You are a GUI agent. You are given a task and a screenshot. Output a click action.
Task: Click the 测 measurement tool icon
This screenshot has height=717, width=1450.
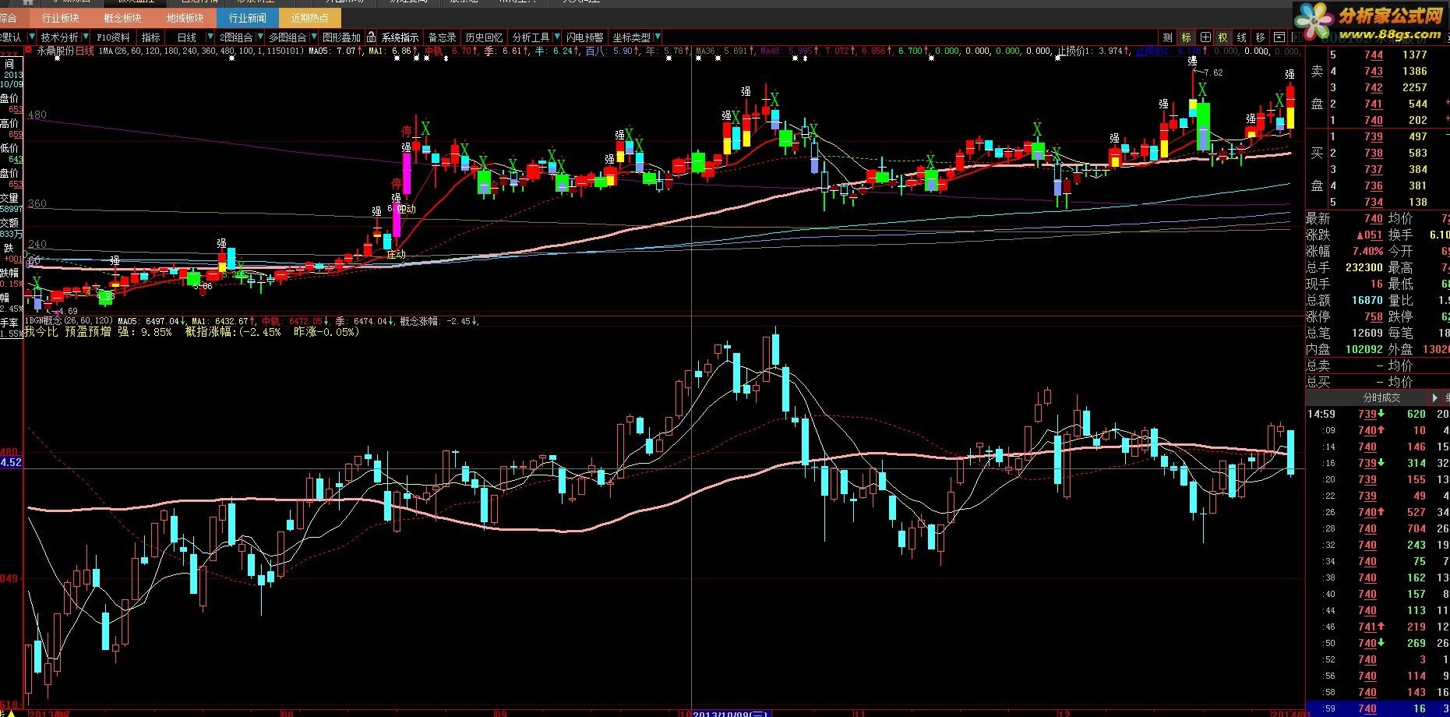click(1167, 37)
